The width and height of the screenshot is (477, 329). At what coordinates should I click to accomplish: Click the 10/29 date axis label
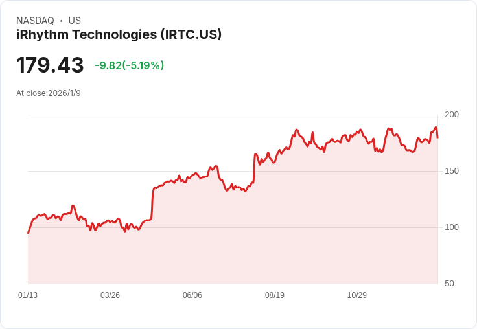(x=357, y=295)
